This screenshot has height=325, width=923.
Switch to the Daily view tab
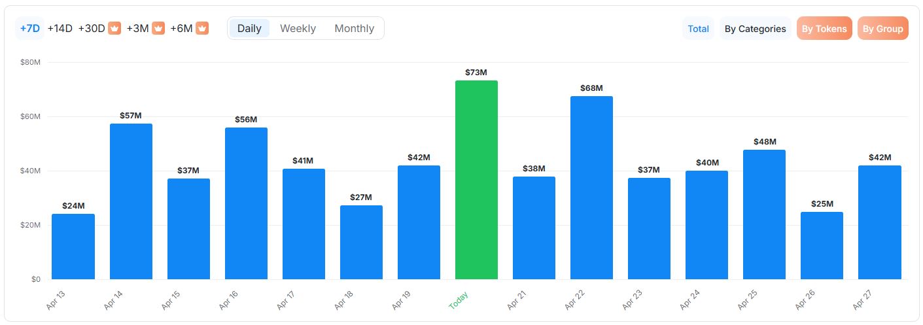tap(249, 29)
